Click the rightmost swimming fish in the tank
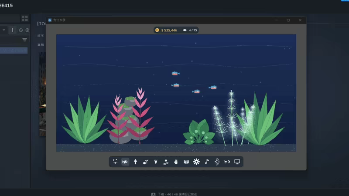349x196 pixels. tap(212, 88)
